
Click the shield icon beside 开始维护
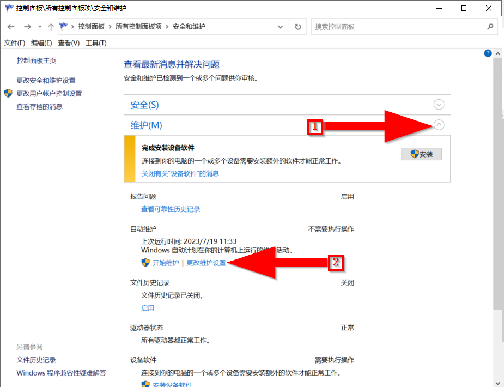[145, 263]
